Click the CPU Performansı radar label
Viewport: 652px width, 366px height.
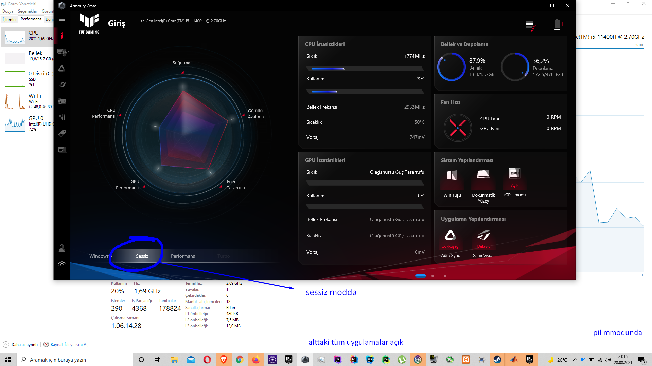pyautogui.click(x=104, y=113)
